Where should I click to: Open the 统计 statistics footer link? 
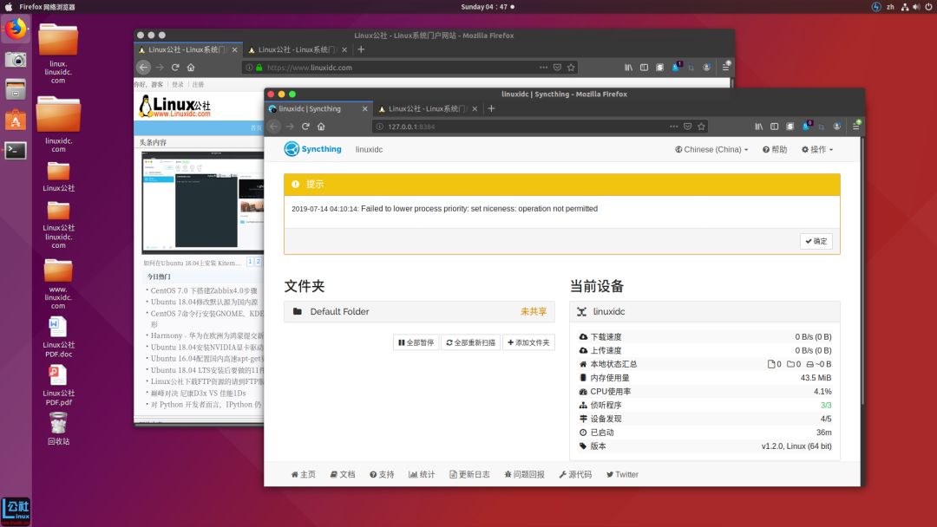coord(422,474)
